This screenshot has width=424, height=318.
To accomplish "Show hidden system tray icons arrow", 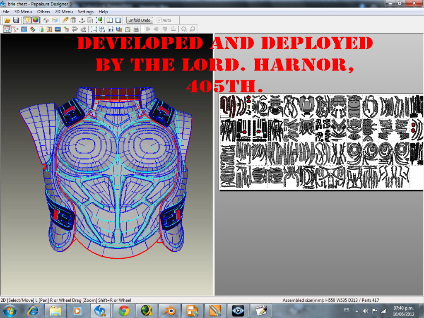I will pyautogui.click(x=357, y=311).
